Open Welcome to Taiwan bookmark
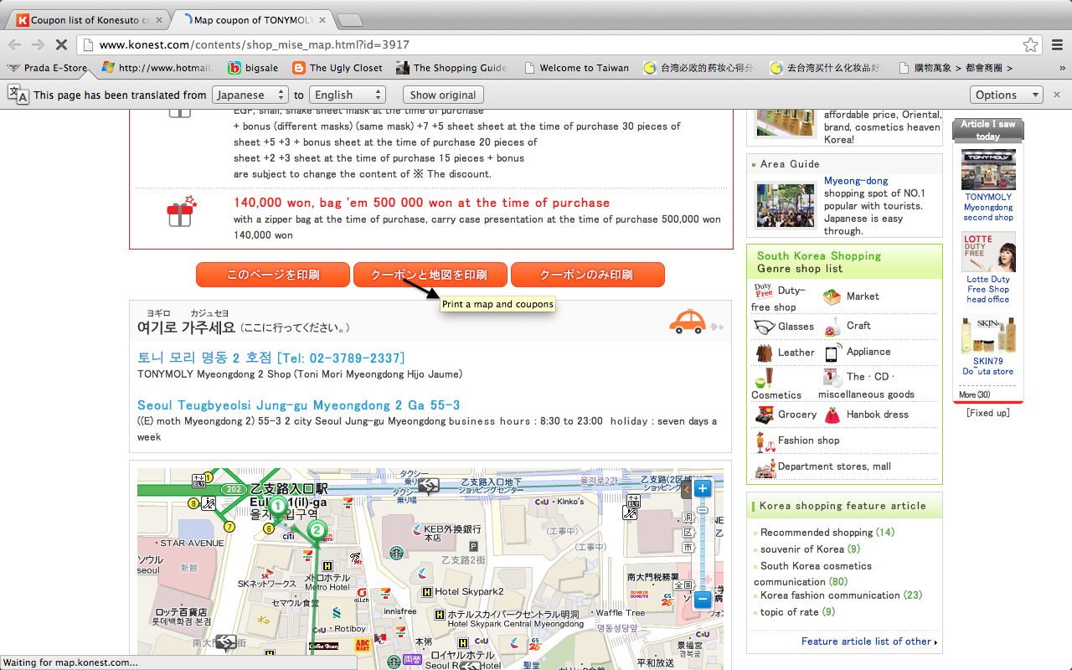This screenshot has width=1072, height=670. coord(575,68)
